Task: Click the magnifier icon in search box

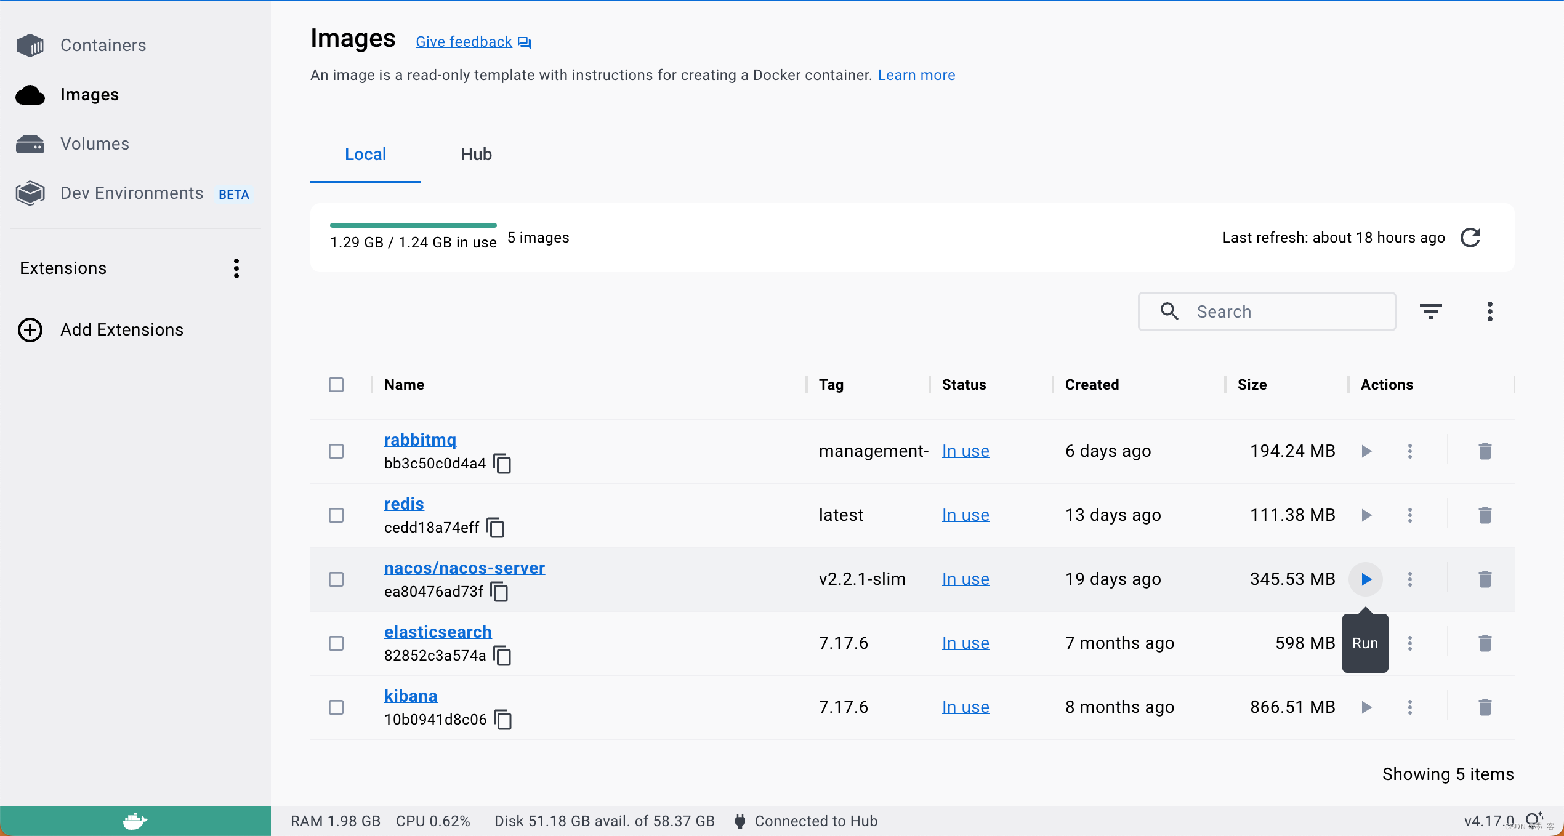Action: tap(1169, 311)
